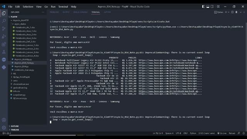247x139 pixels.
Task: Switch to the Problems panel tab
Action: pyautogui.click(x=54, y=12)
